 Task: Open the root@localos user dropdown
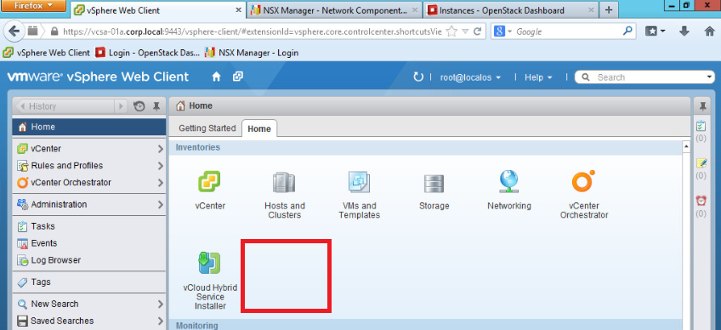470,77
